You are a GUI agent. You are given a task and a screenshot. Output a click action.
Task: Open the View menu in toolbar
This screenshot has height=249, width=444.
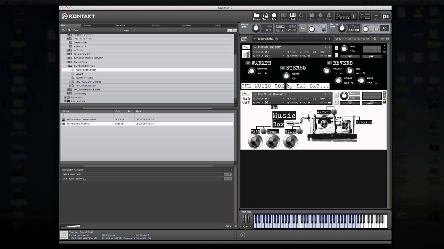click(376, 16)
